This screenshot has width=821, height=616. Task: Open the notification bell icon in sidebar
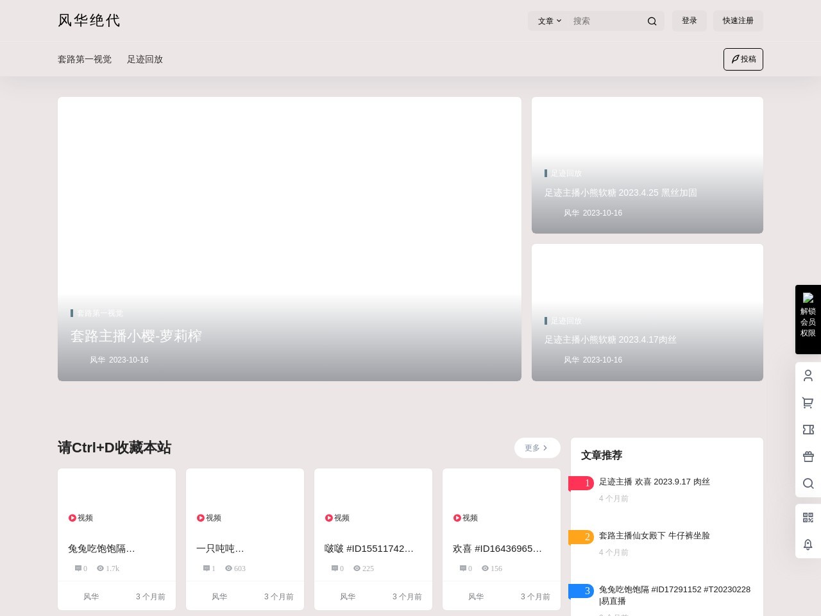click(x=808, y=544)
